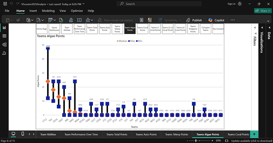Click the Text box icon in ribbon
This screenshot has height=143, width=273.
[79, 20]
